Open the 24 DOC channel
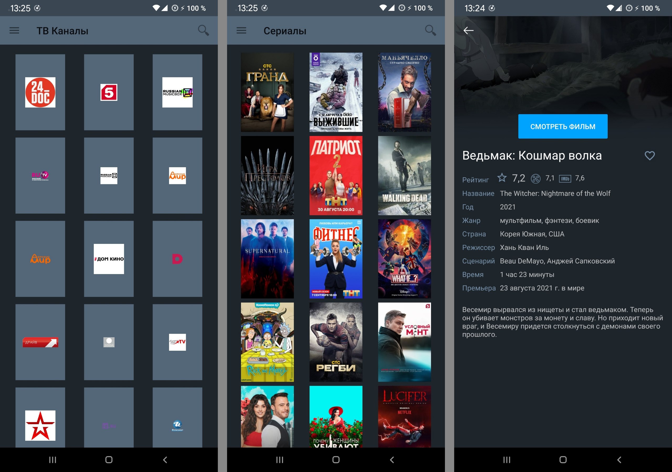The width and height of the screenshot is (672, 472). click(x=40, y=92)
